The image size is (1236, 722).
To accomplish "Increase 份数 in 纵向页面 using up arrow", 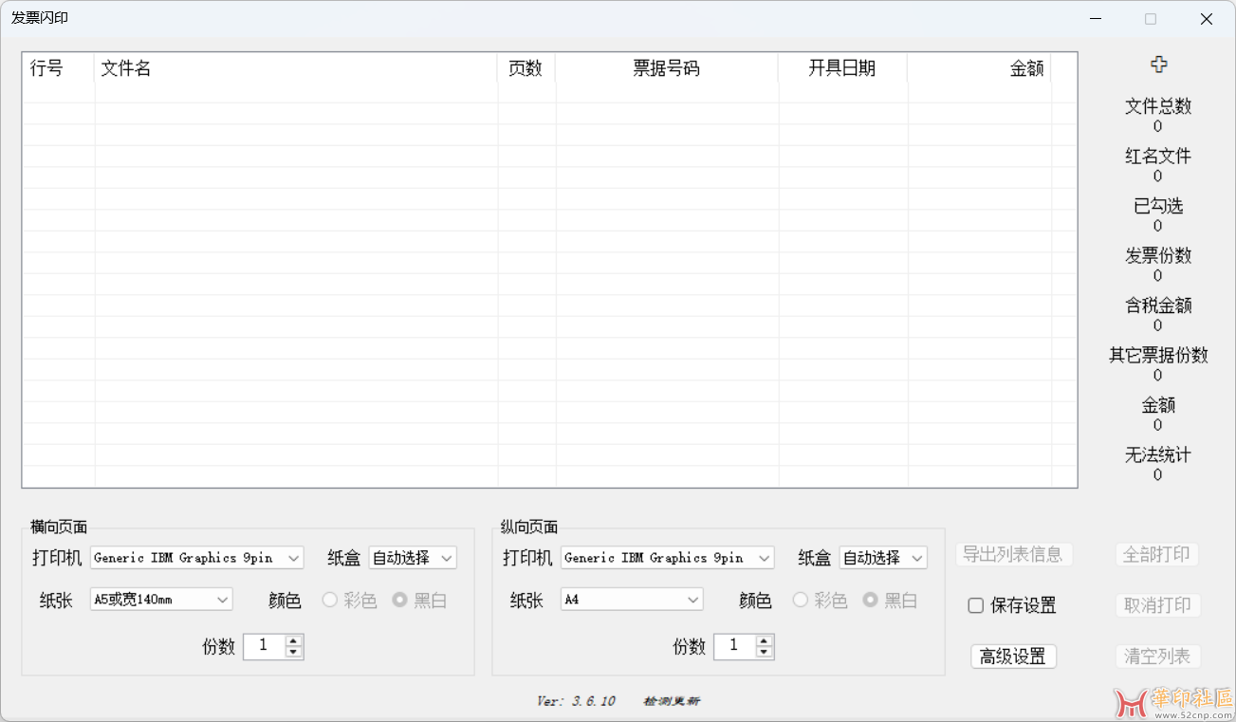I will [765, 640].
